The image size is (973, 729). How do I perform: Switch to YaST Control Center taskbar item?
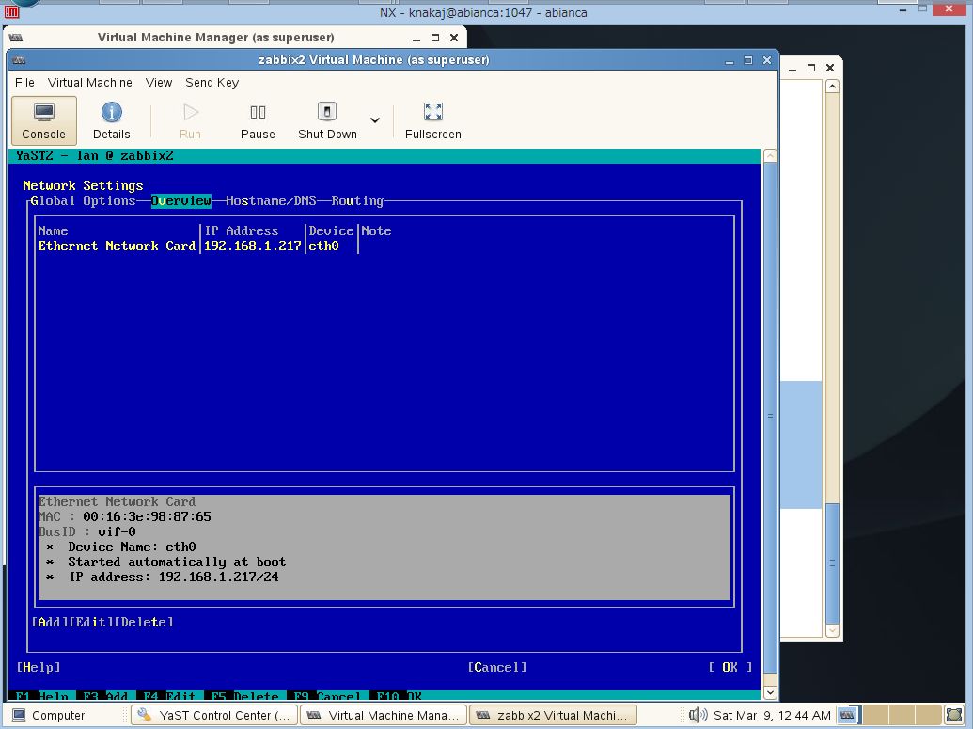214,715
